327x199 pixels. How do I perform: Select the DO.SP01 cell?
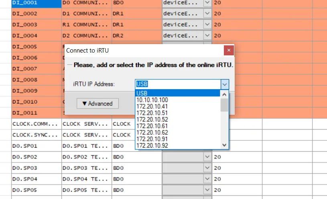pos(37,146)
